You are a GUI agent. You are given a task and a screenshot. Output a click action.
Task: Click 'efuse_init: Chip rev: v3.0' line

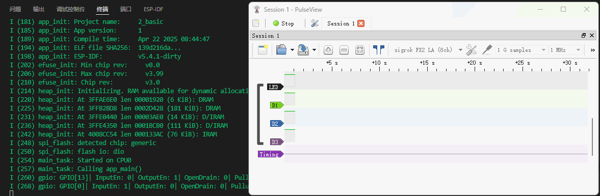pyautogui.click(x=84, y=82)
